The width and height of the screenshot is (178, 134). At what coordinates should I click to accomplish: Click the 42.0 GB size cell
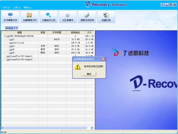click(89, 46)
